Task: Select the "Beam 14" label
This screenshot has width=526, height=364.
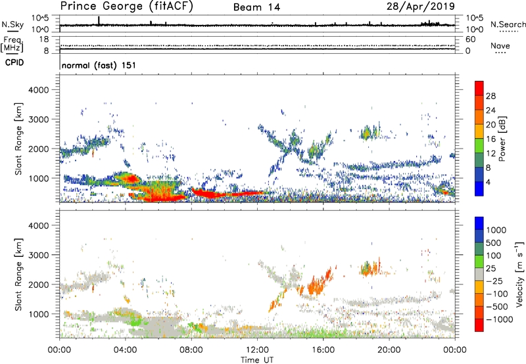Action: (x=256, y=7)
